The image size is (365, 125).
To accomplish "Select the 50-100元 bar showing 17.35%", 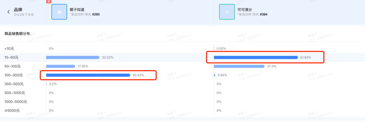I will pos(60,66).
